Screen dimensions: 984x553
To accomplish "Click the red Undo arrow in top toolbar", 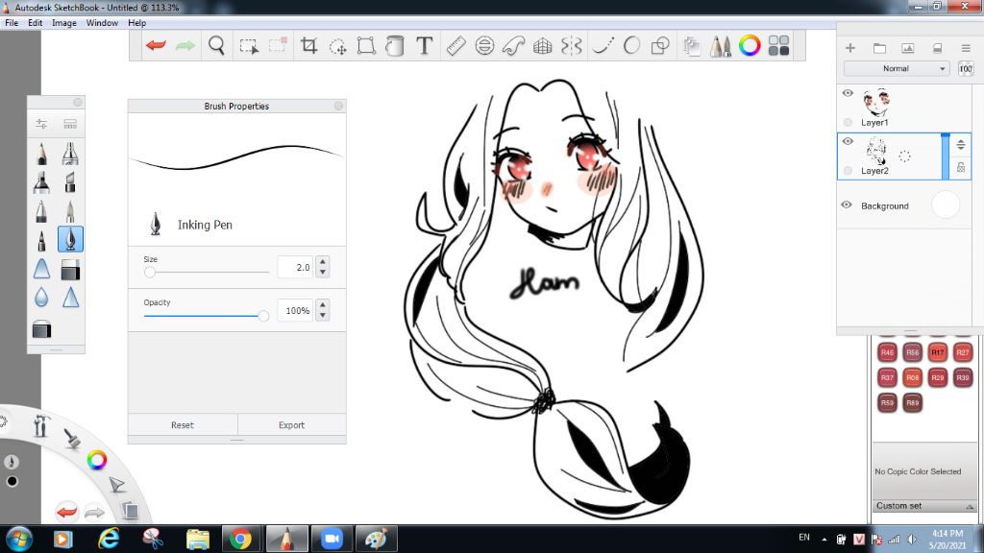I will [156, 45].
